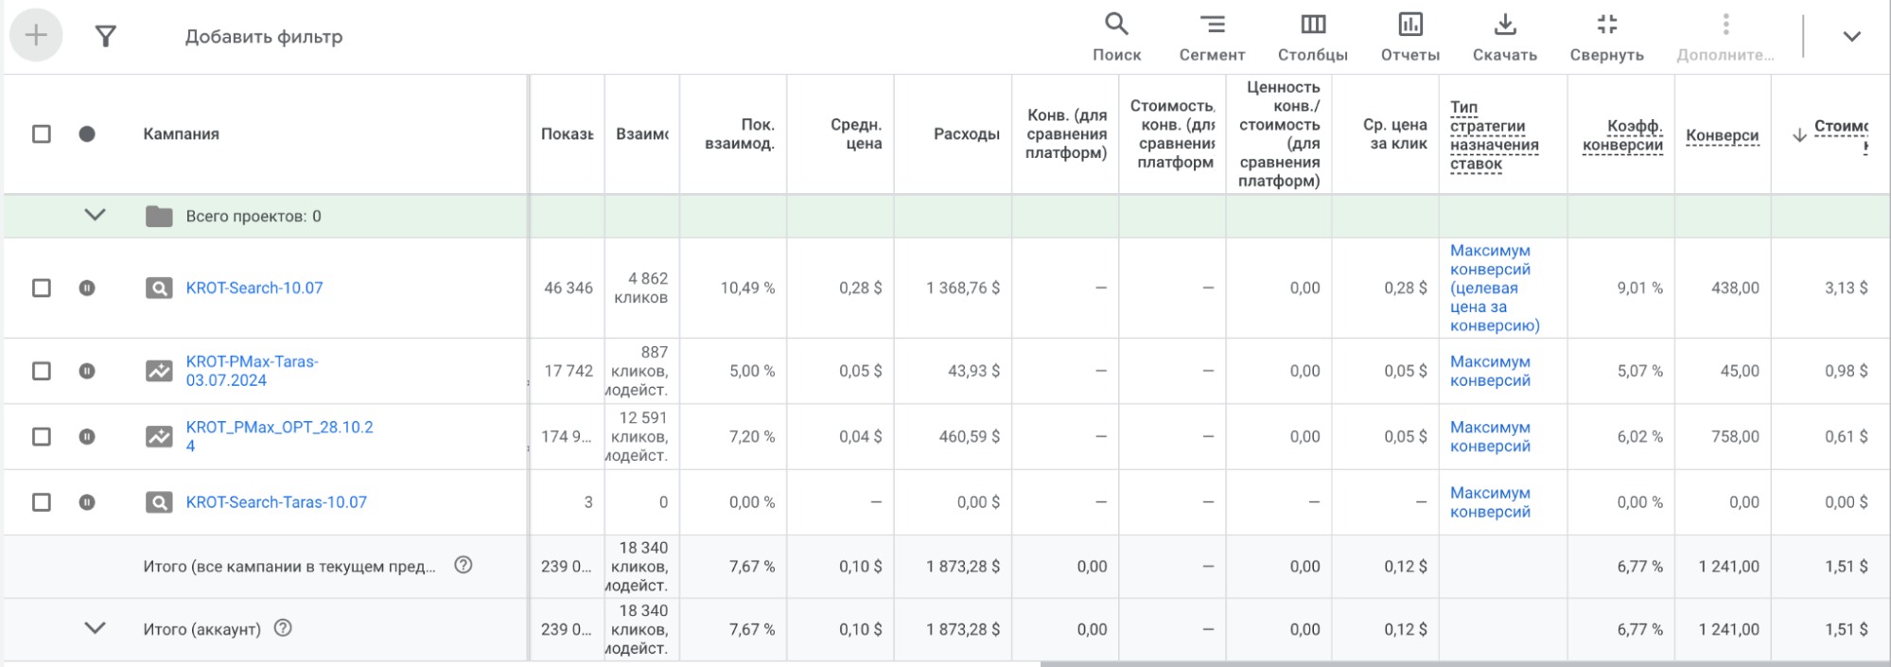Image resolution: width=1891 pixels, height=667 pixels.
Task: Sort by Расходы column header
Action: (x=966, y=134)
